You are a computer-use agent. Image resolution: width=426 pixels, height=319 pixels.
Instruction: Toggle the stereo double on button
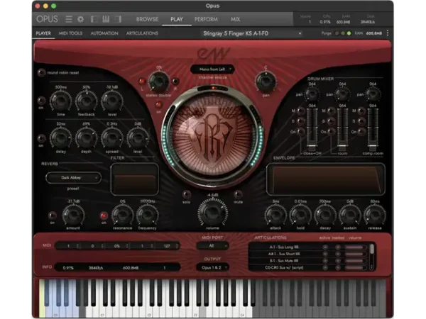point(159,105)
